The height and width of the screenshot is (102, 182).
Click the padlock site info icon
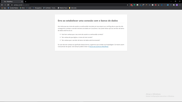tap(12, 5)
